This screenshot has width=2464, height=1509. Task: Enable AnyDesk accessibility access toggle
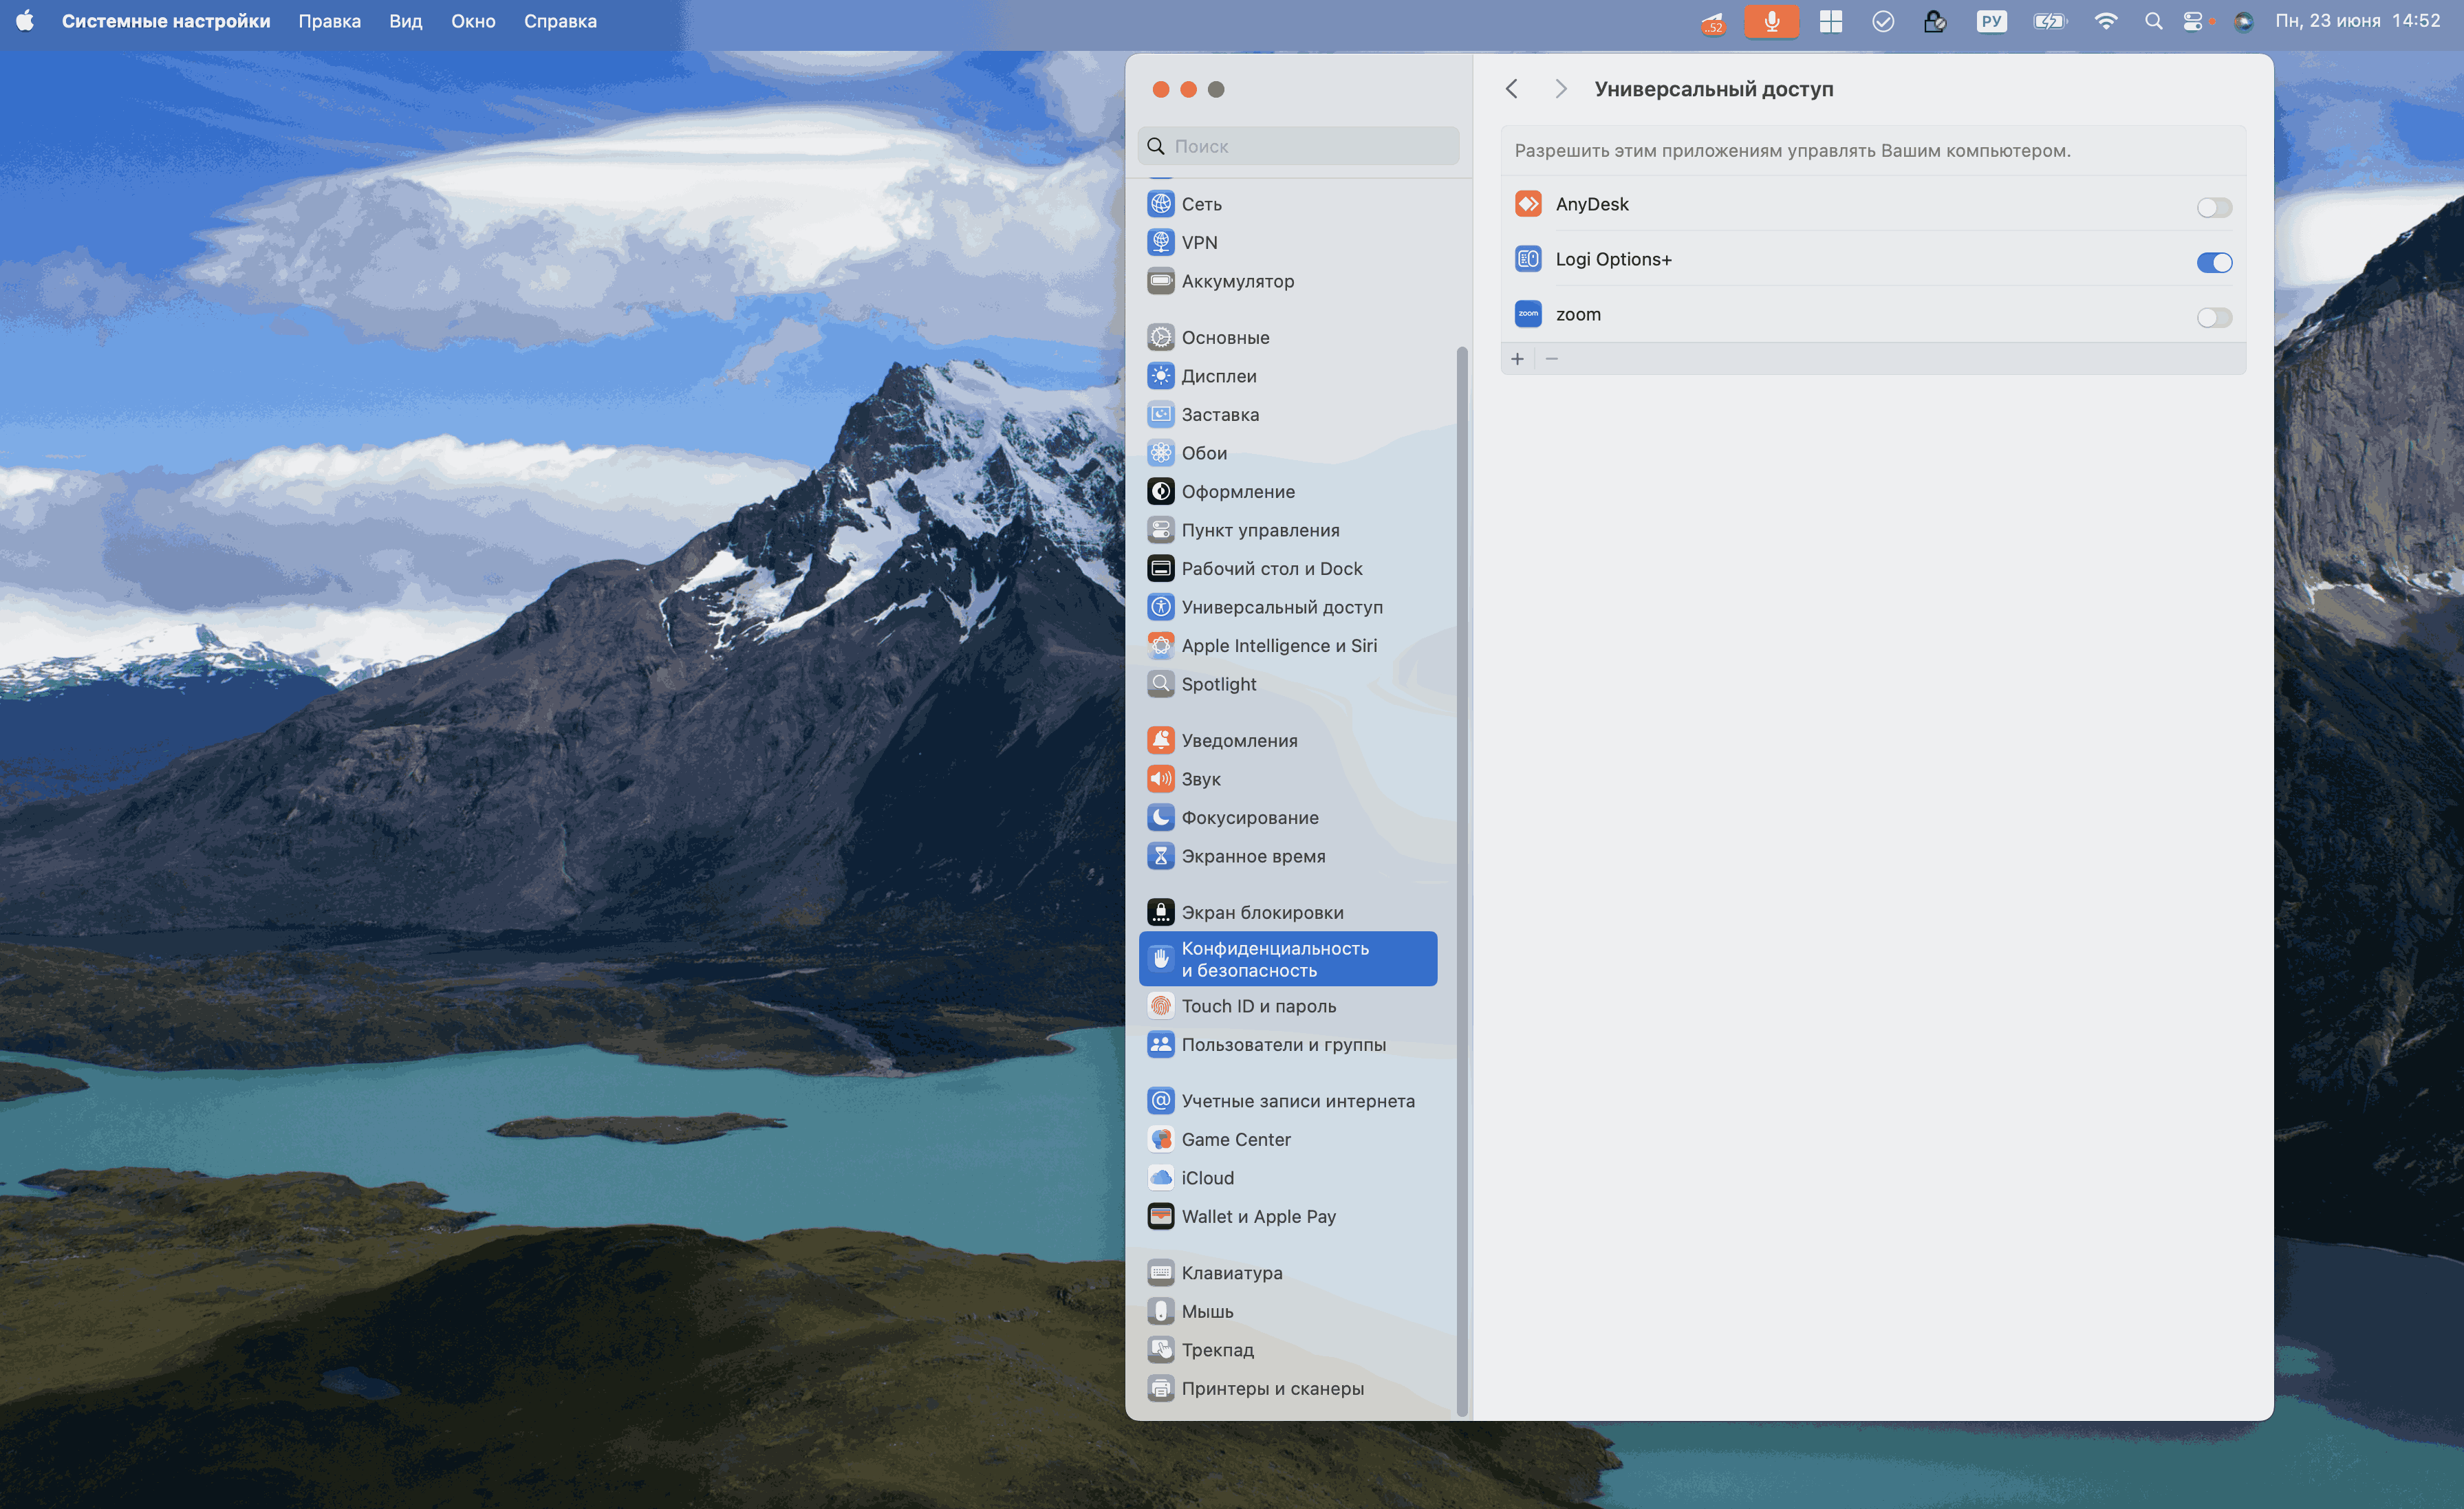point(2214,207)
